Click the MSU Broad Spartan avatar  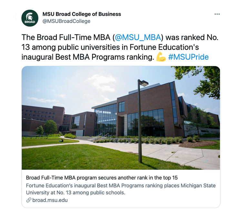[x=30, y=18]
